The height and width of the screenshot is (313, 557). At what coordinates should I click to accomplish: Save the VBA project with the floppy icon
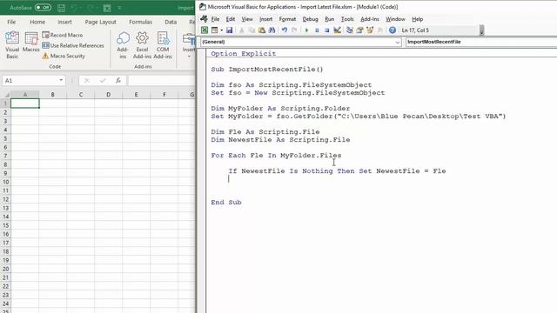(x=229, y=30)
